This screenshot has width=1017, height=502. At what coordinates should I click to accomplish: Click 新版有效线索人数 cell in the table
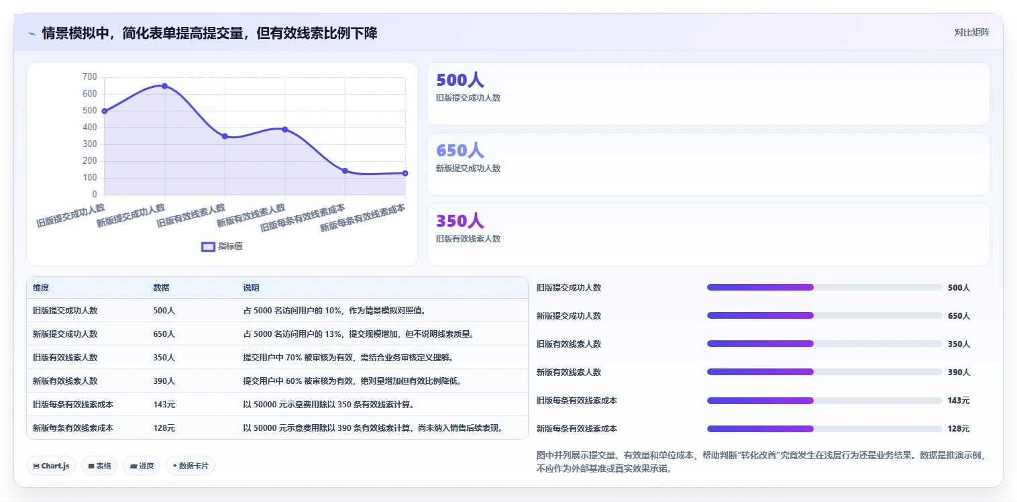65,381
